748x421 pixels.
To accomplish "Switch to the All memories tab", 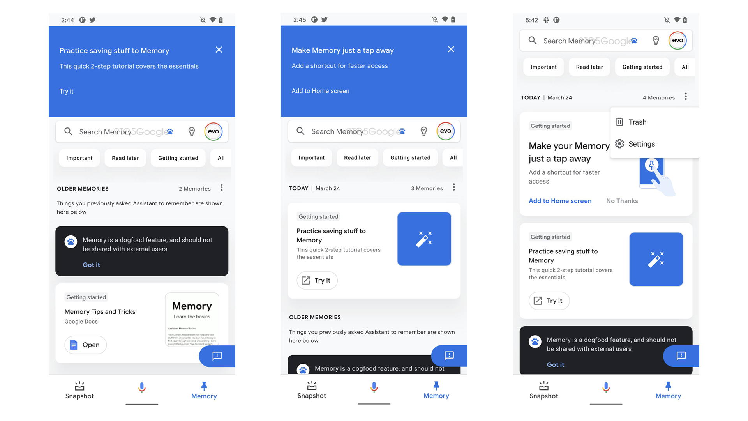I will coord(685,67).
